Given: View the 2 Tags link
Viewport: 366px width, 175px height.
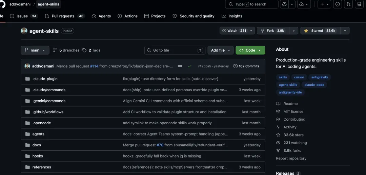Looking at the screenshot, I should [x=91, y=50].
